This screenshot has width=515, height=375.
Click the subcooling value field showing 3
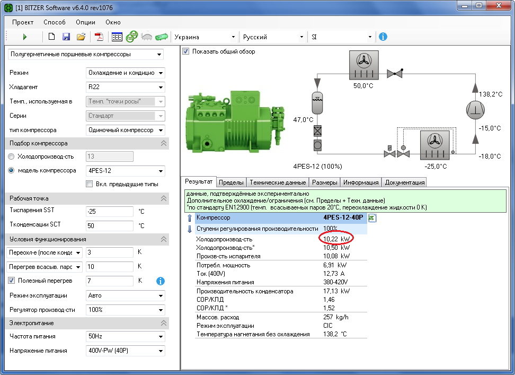click(x=110, y=252)
